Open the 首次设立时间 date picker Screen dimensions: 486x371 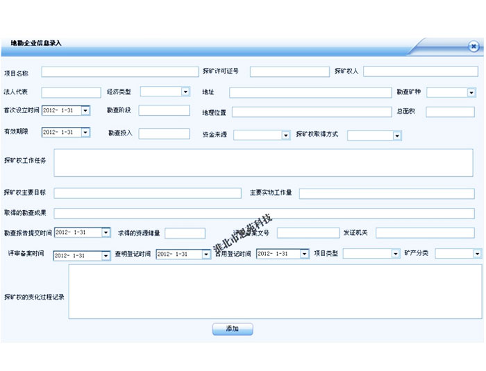coord(85,110)
